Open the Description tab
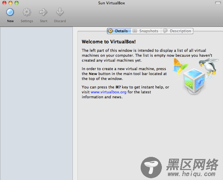This screenshot has height=180, width=223. (x=177, y=31)
